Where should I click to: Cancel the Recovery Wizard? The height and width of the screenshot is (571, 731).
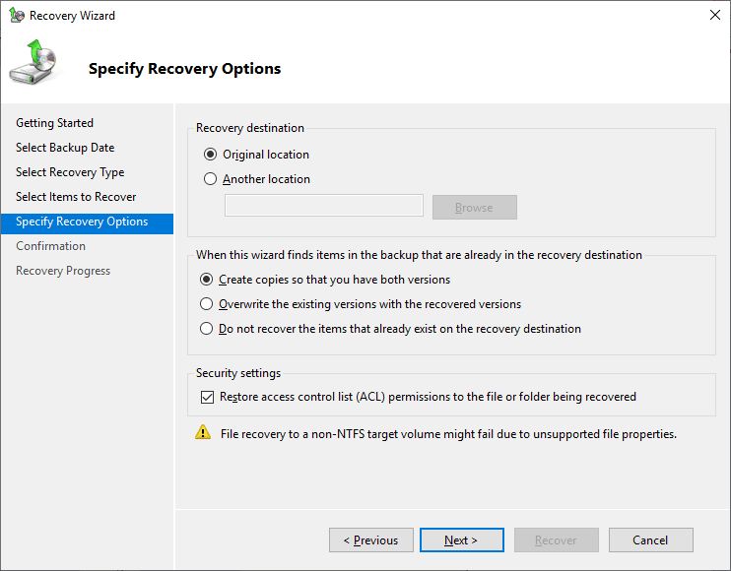(651, 540)
